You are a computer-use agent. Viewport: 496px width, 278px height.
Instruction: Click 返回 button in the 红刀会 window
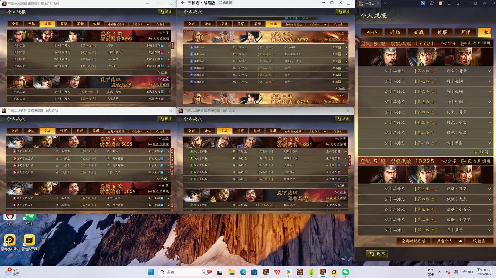[166, 12]
